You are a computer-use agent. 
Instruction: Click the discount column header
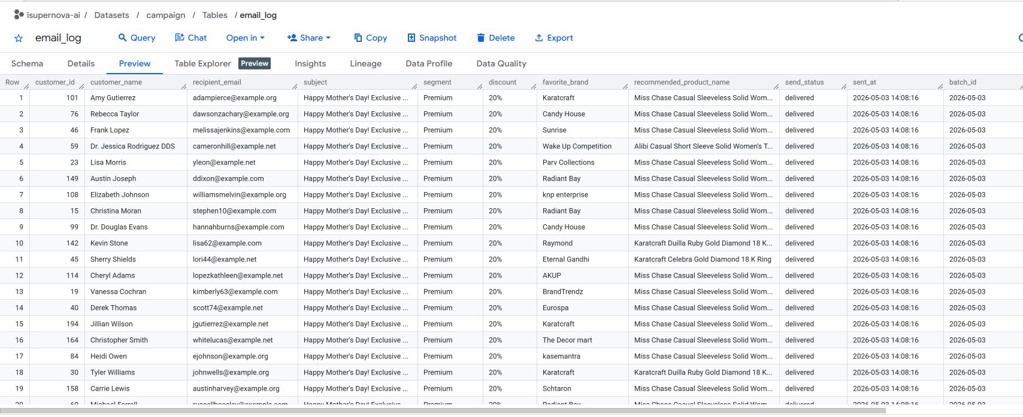coord(503,82)
